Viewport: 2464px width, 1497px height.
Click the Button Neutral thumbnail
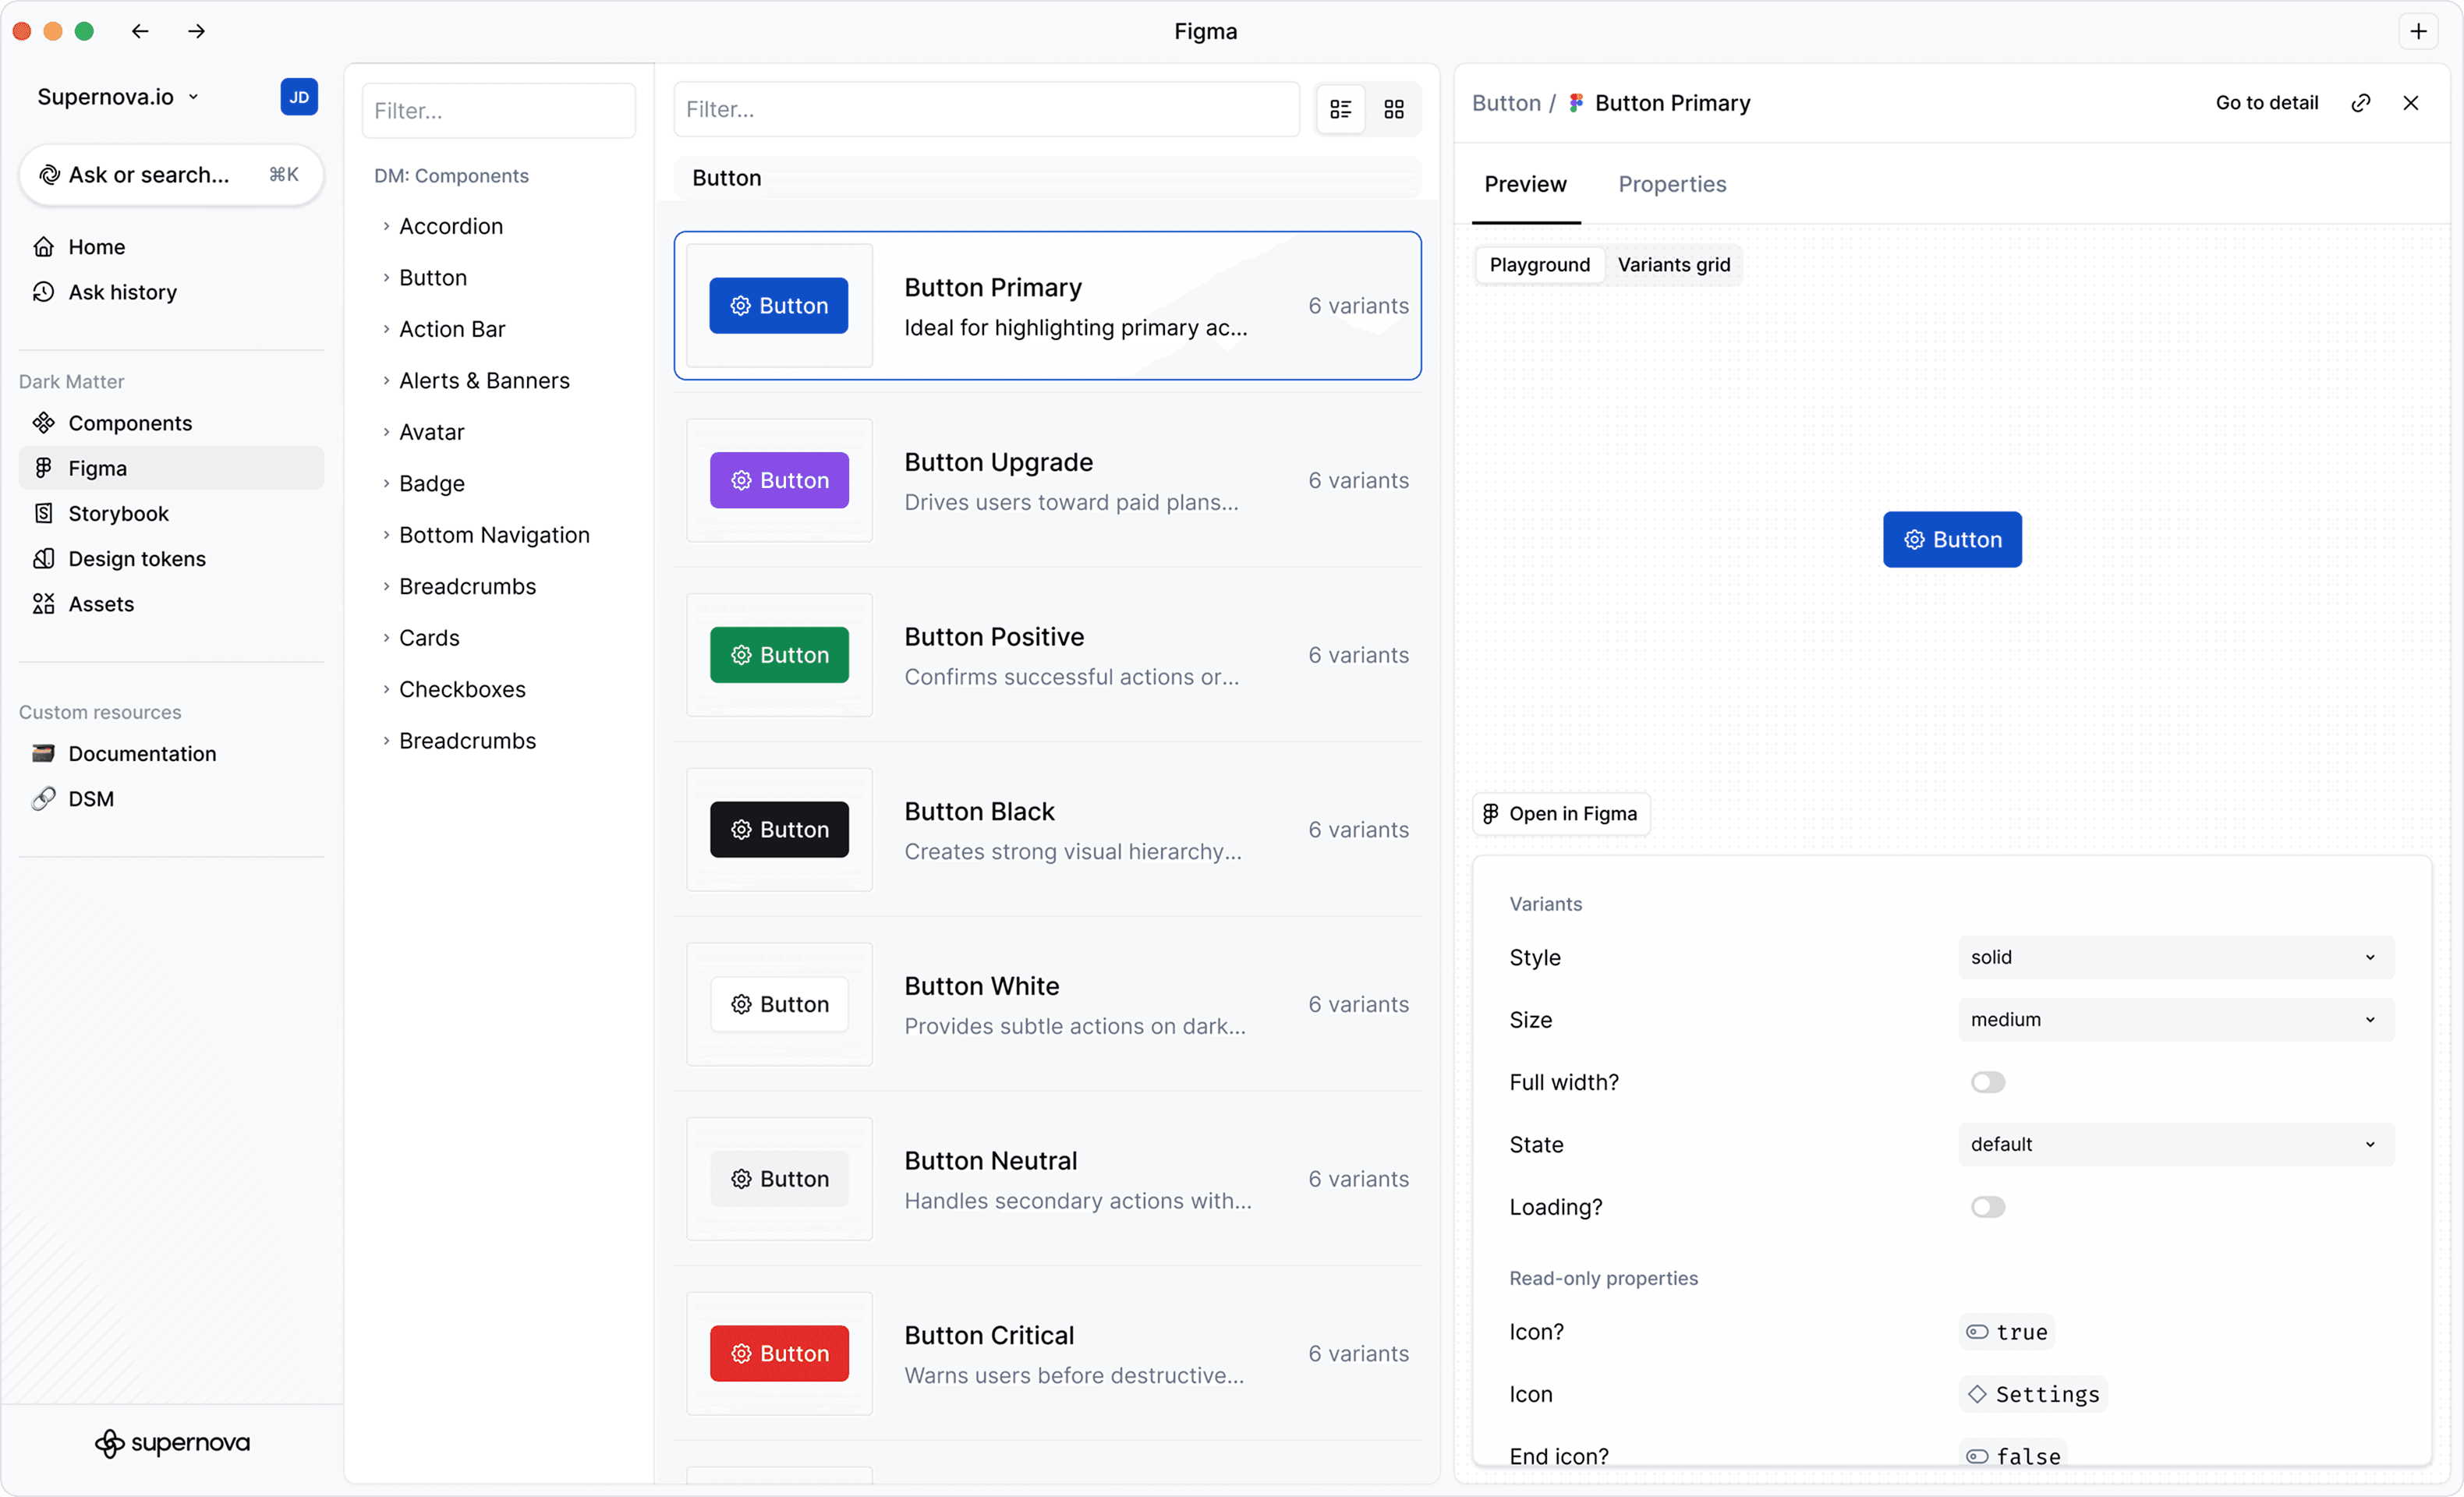[779, 1179]
